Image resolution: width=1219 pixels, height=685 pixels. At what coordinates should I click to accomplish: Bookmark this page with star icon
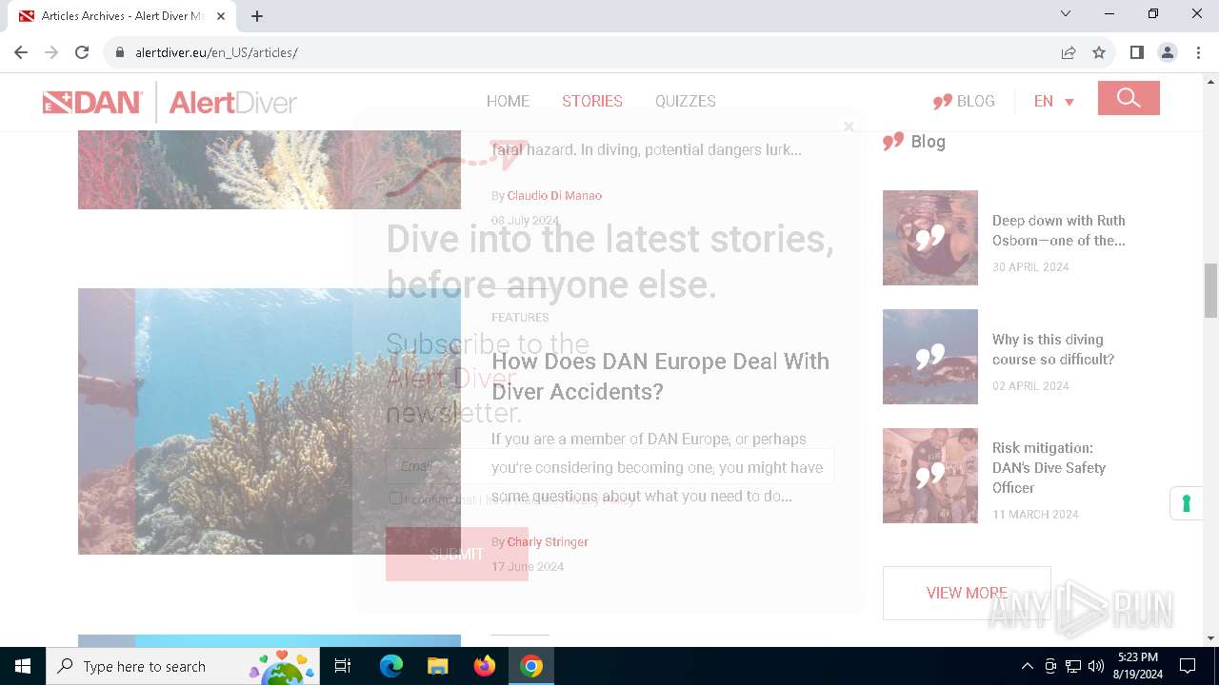point(1099,52)
